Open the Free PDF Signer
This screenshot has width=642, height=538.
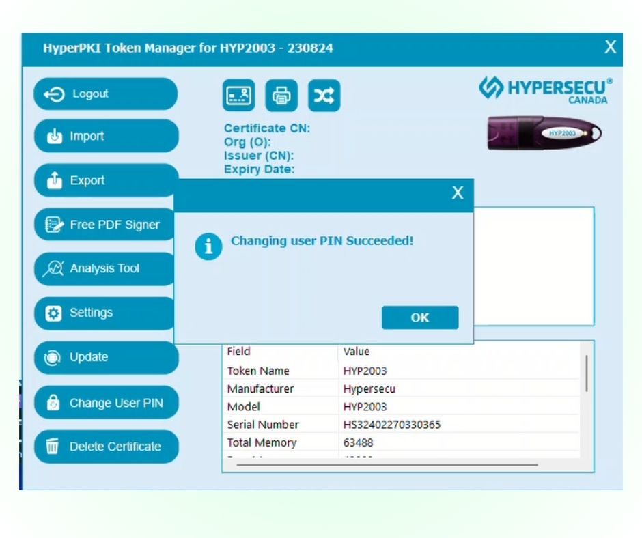(104, 225)
